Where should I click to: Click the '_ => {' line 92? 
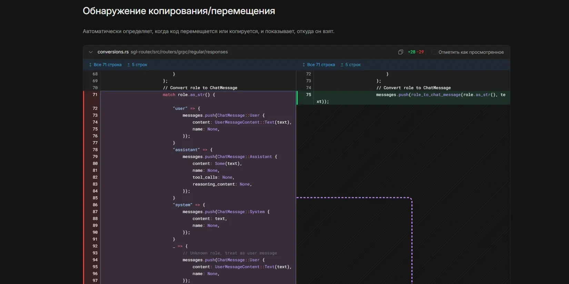(180, 246)
